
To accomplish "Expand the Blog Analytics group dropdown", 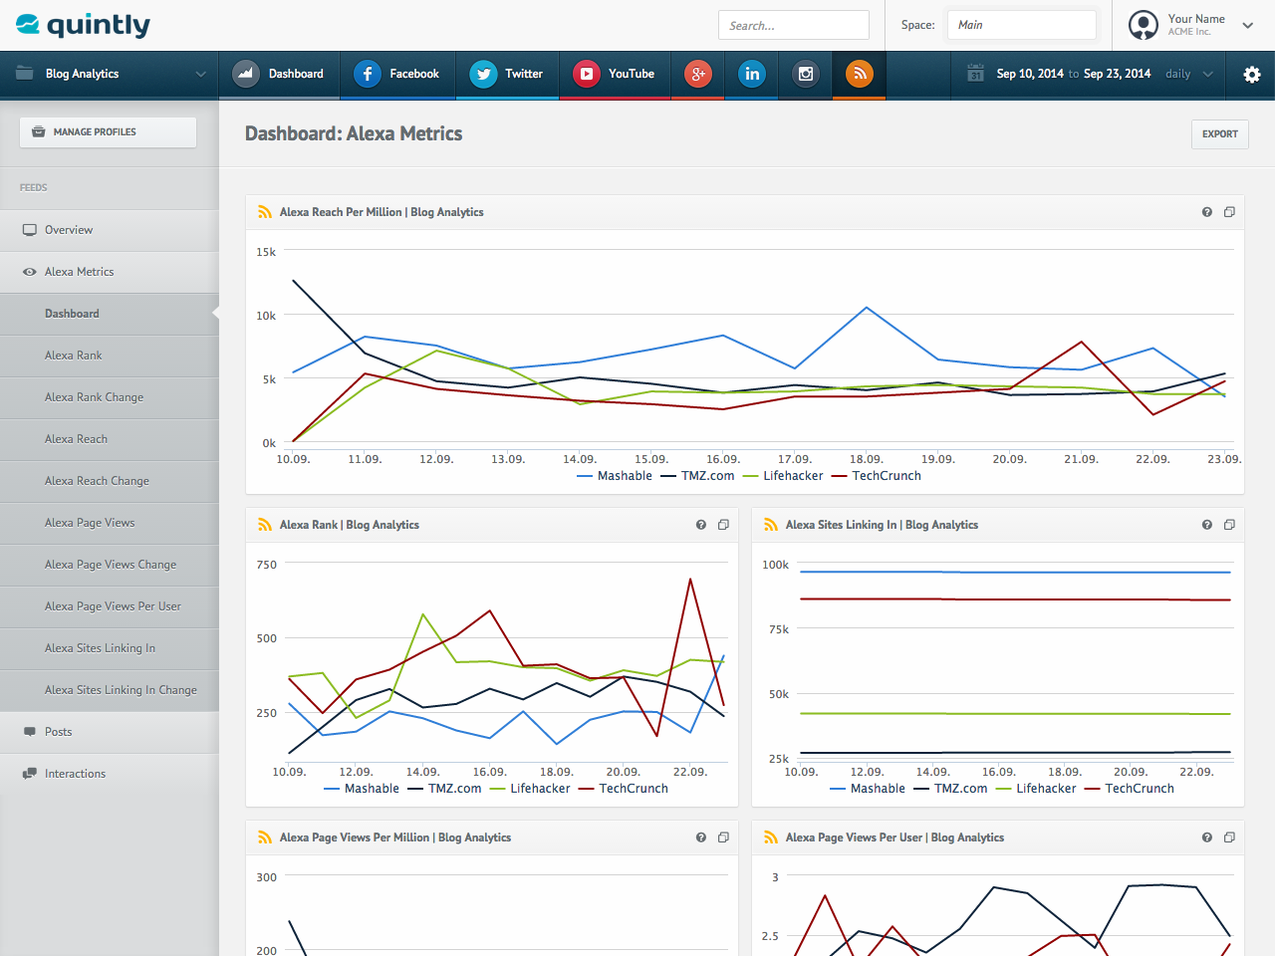I will [200, 75].
